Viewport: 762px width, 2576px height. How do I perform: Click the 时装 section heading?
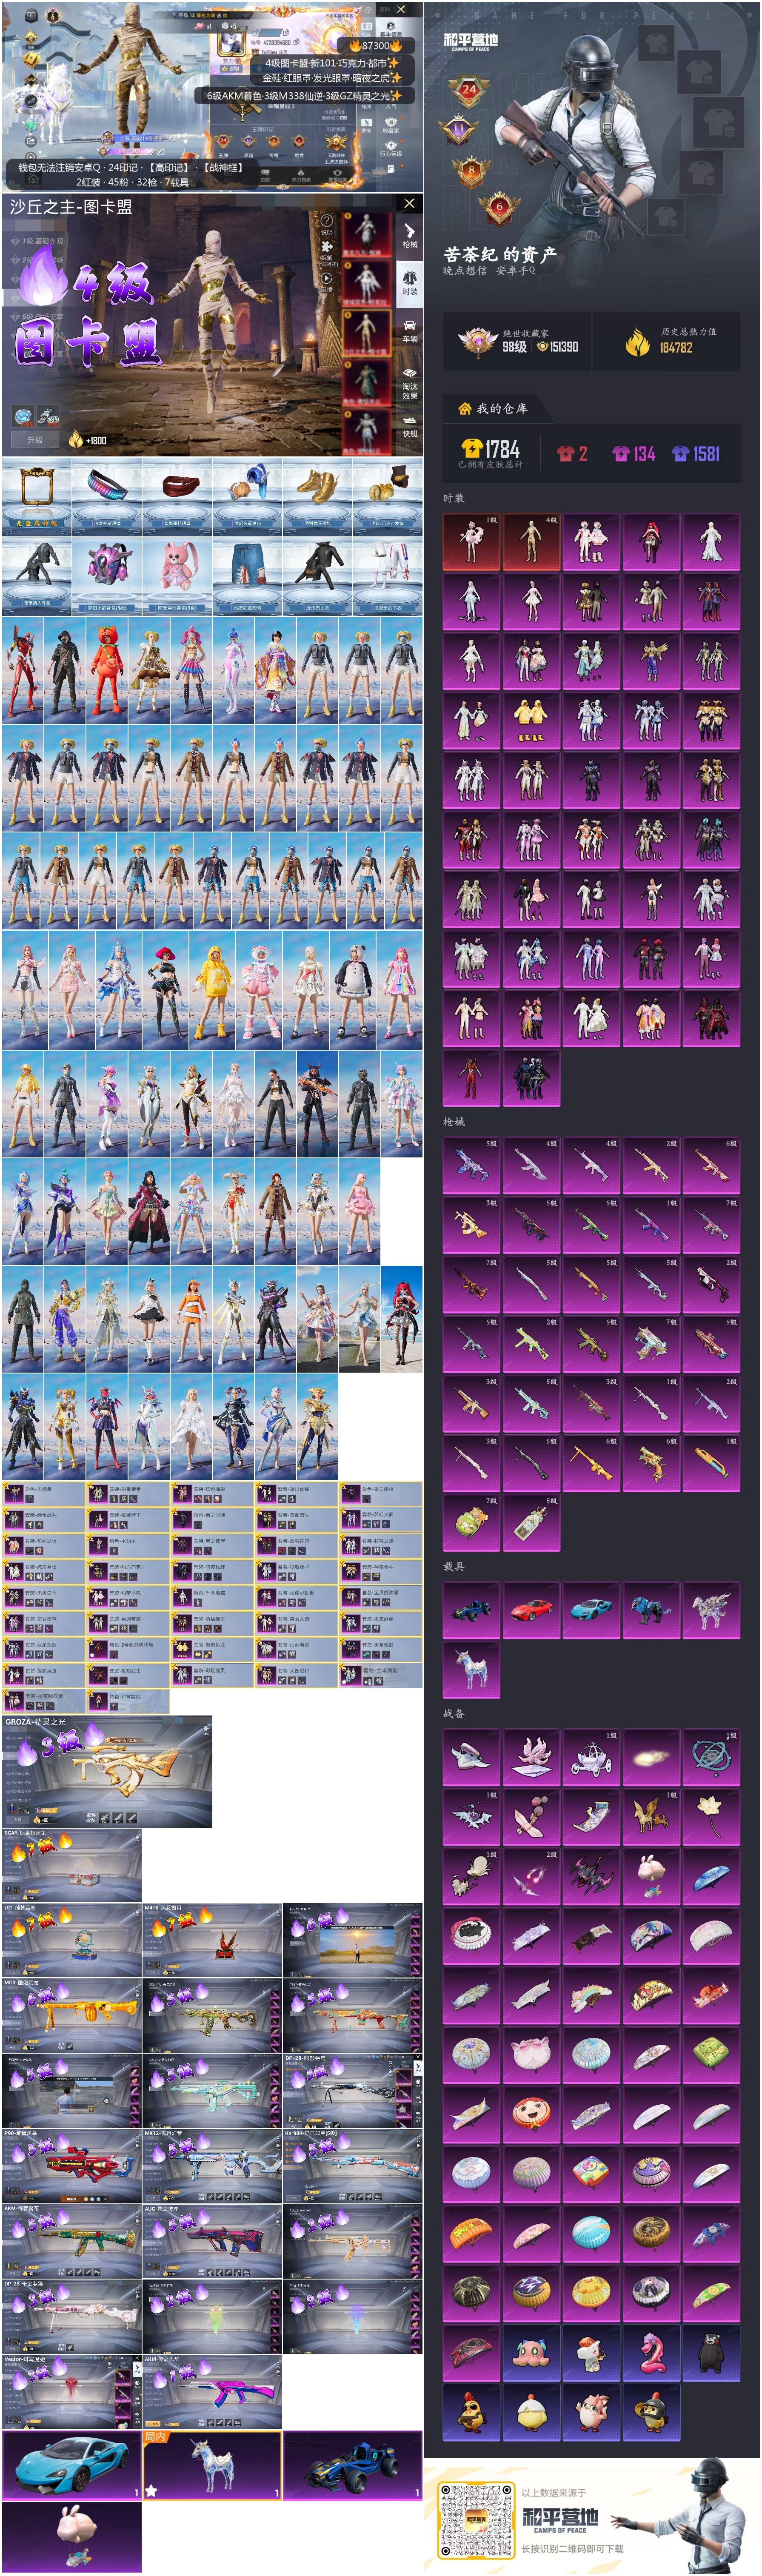point(454,498)
